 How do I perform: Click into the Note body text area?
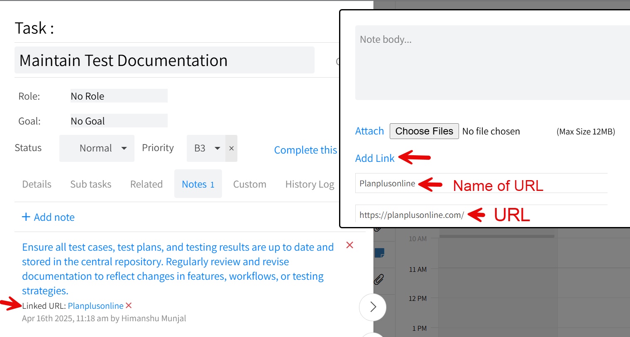pyautogui.click(x=492, y=62)
